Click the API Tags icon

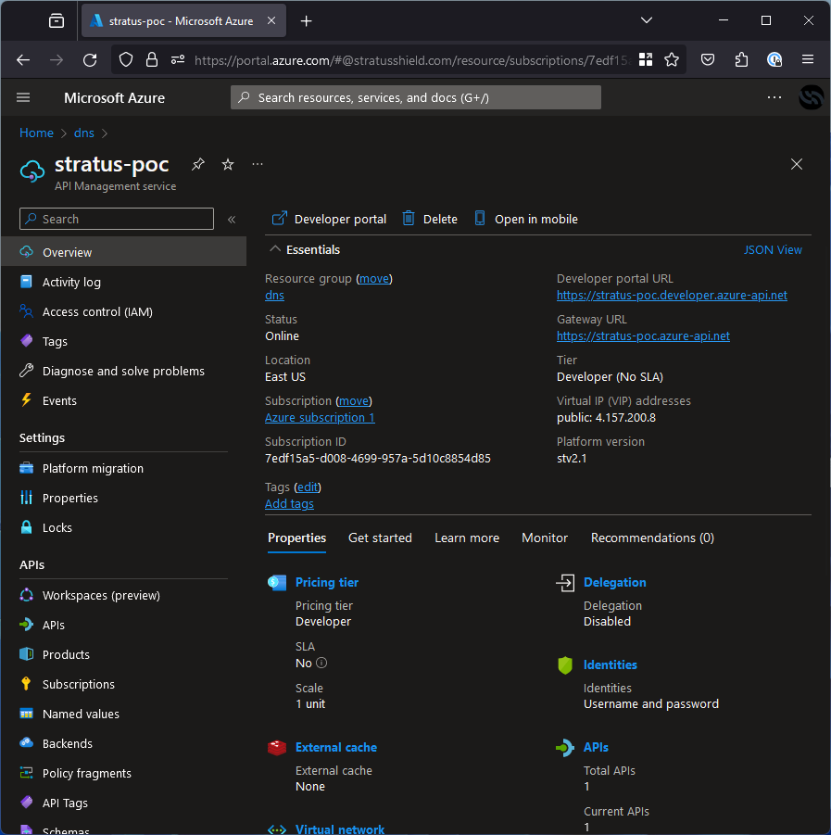26,803
